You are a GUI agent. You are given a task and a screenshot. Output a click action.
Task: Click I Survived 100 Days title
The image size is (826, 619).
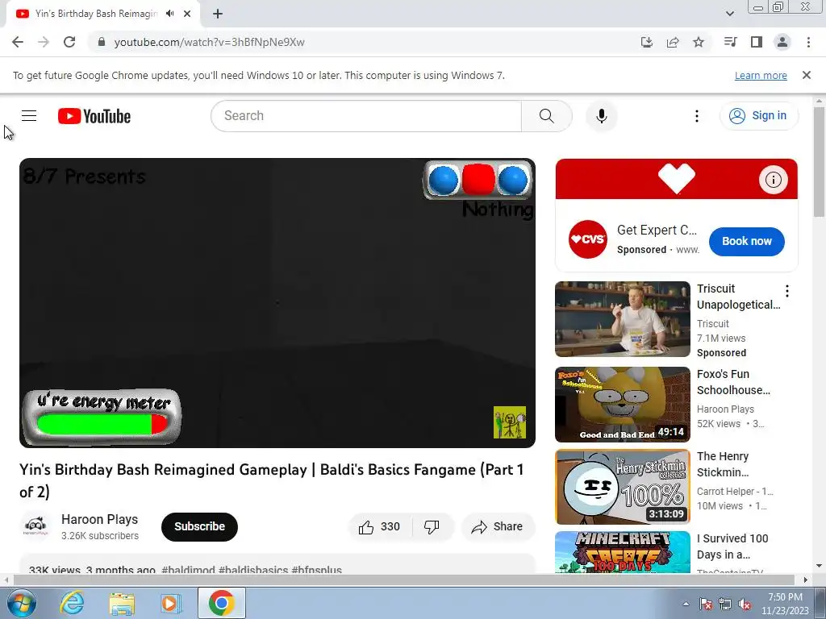coord(732,546)
